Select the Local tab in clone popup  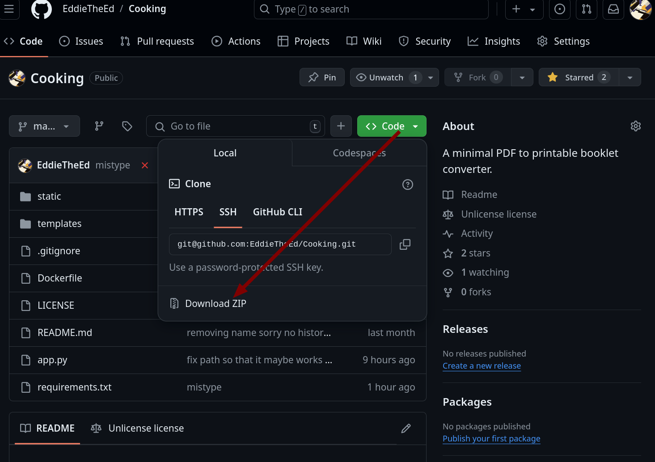click(x=225, y=153)
